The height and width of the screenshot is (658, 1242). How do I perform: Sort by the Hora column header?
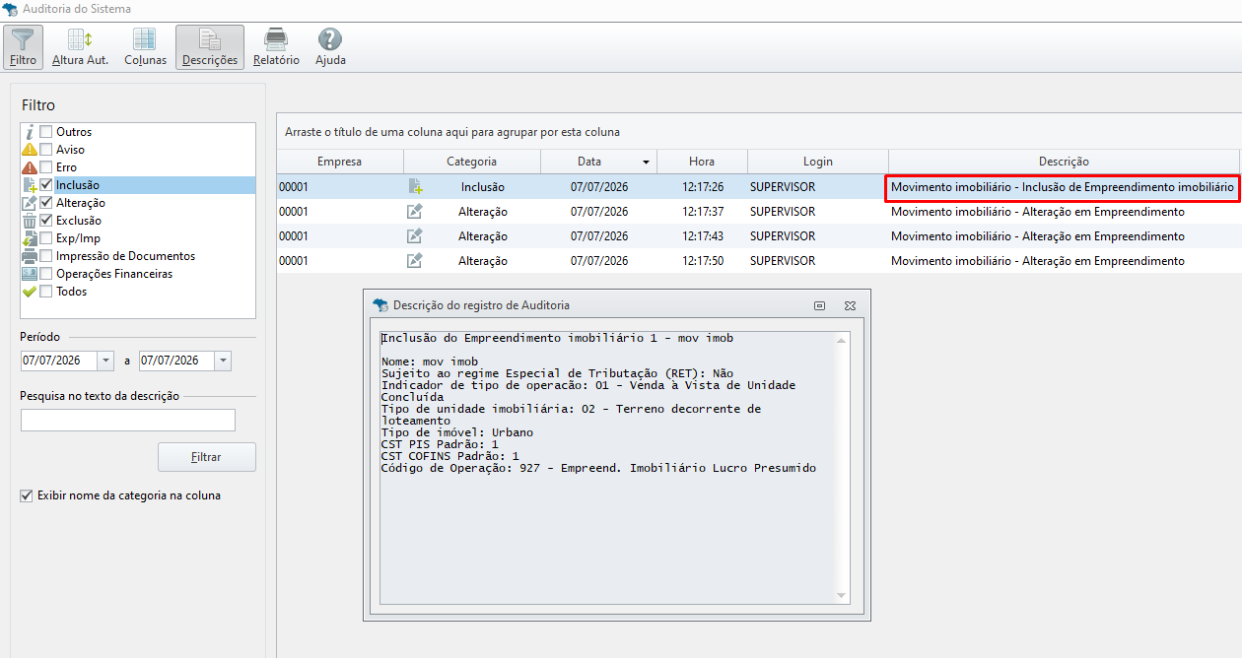[702, 162]
